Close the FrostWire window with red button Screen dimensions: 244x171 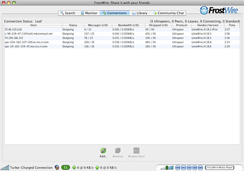(x=4, y=3)
